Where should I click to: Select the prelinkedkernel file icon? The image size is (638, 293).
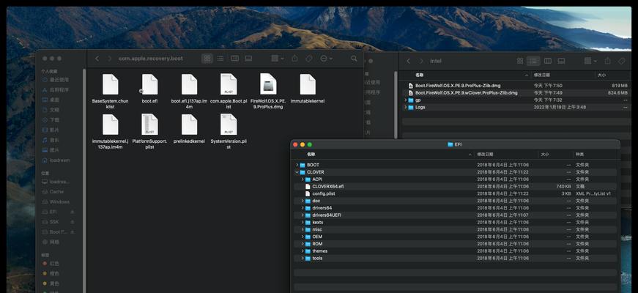(x=189, y=125)
